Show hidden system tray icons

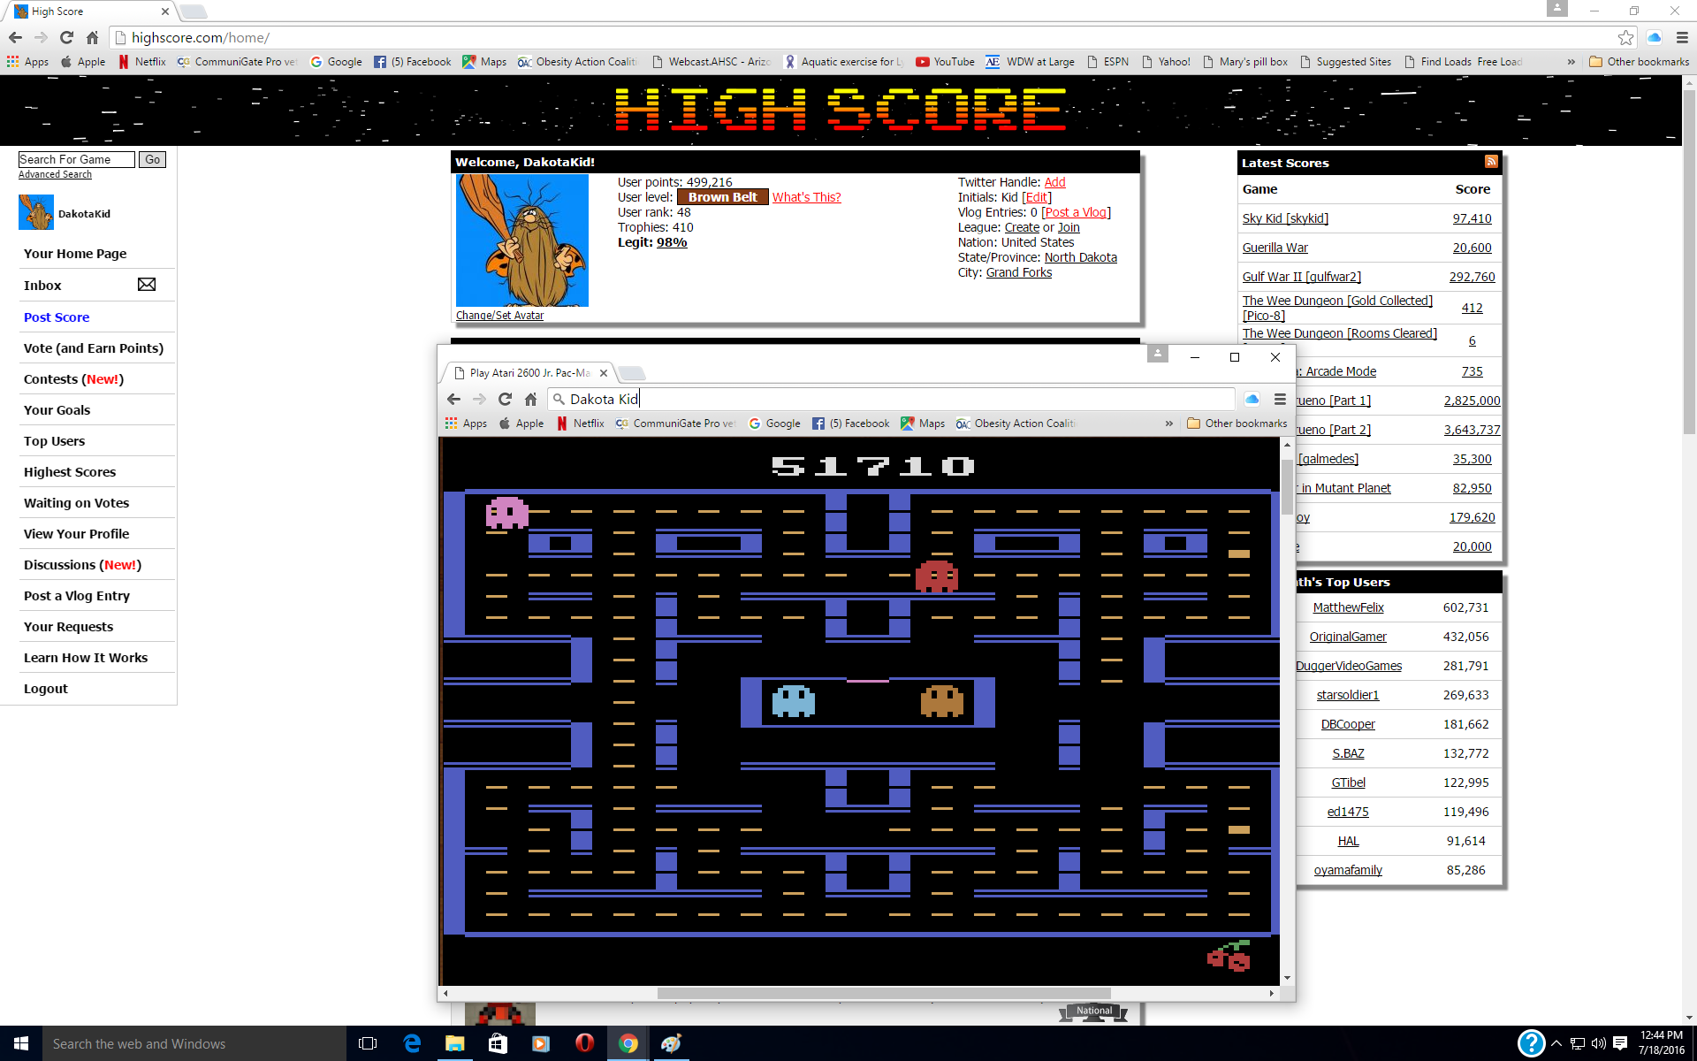1556,1043
